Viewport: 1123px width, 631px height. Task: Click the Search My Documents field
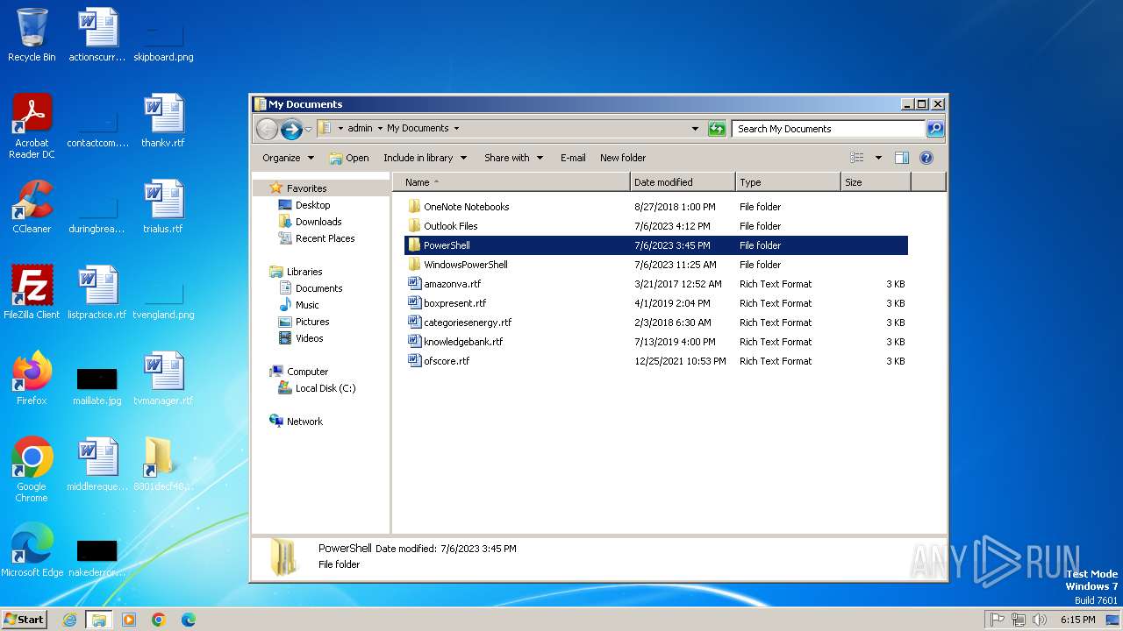829,129
